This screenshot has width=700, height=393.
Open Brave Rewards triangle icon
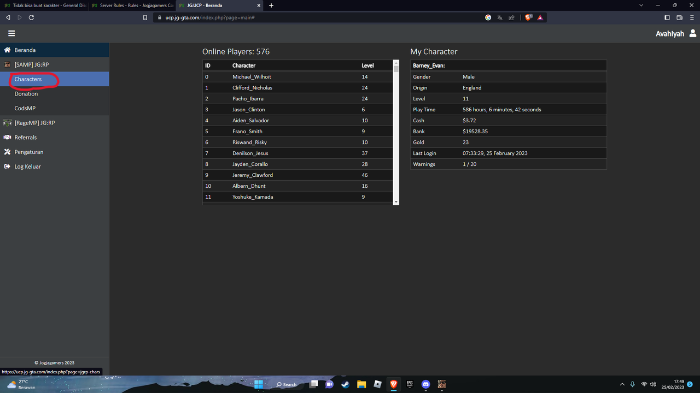click(x=540, y=17)
